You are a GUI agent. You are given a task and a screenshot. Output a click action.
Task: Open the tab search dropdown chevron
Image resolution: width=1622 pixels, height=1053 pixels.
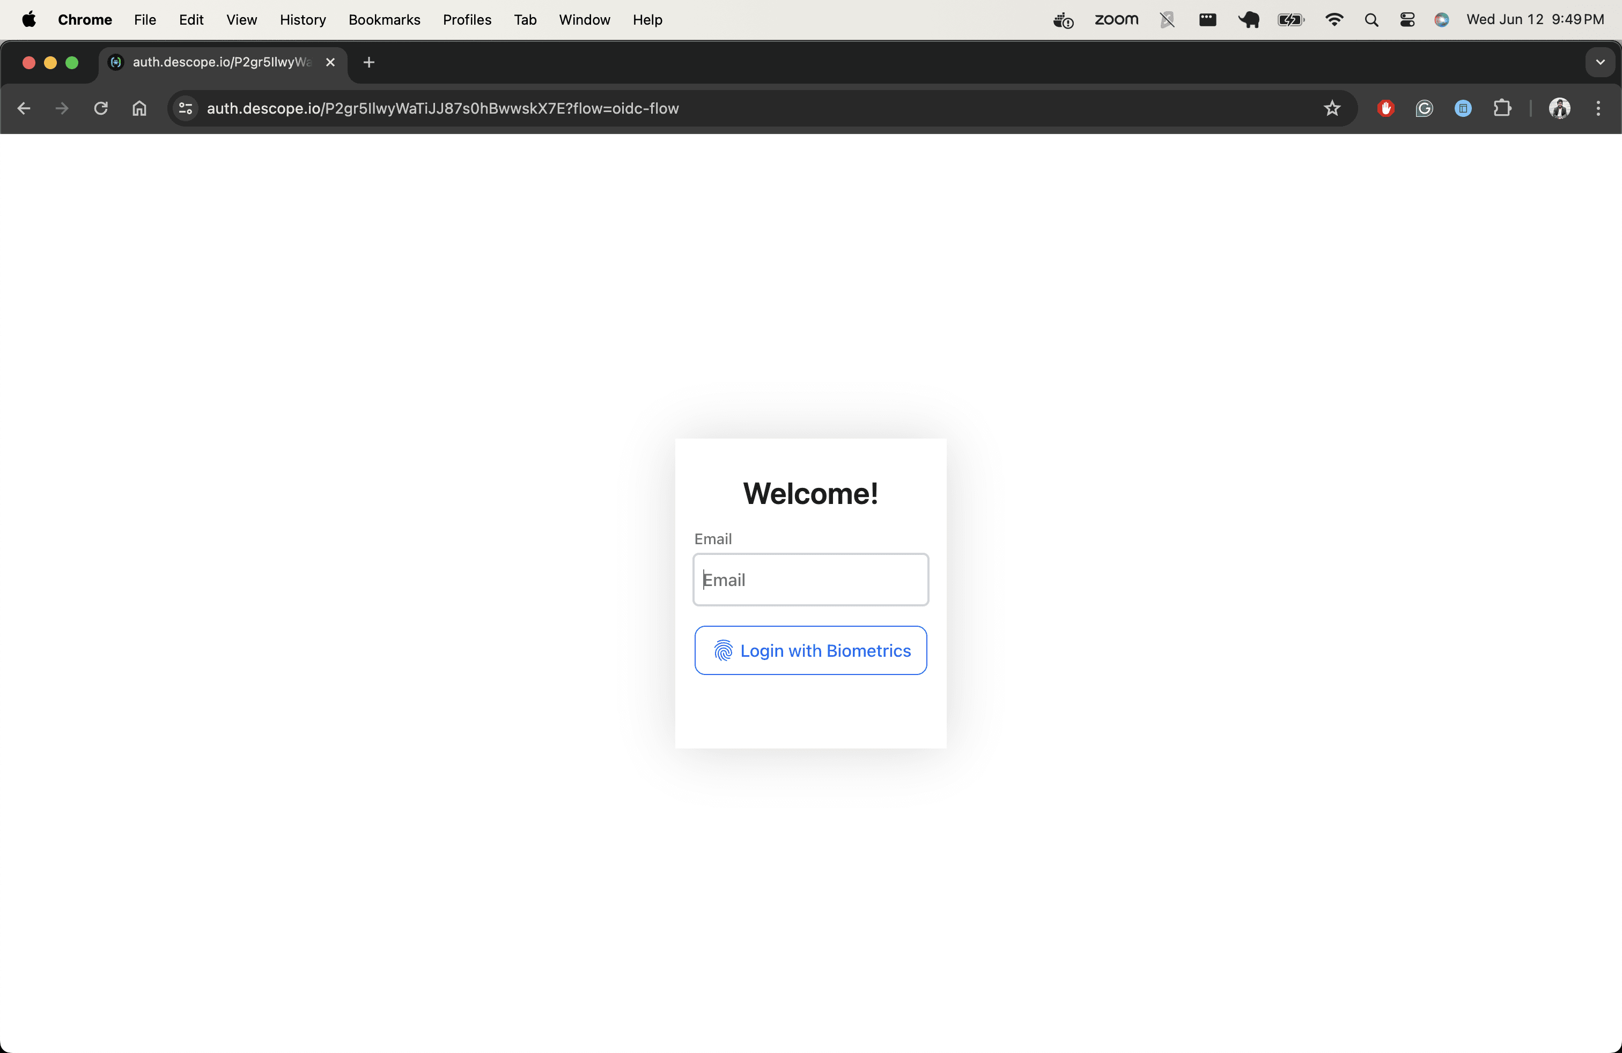point(1599,62)
